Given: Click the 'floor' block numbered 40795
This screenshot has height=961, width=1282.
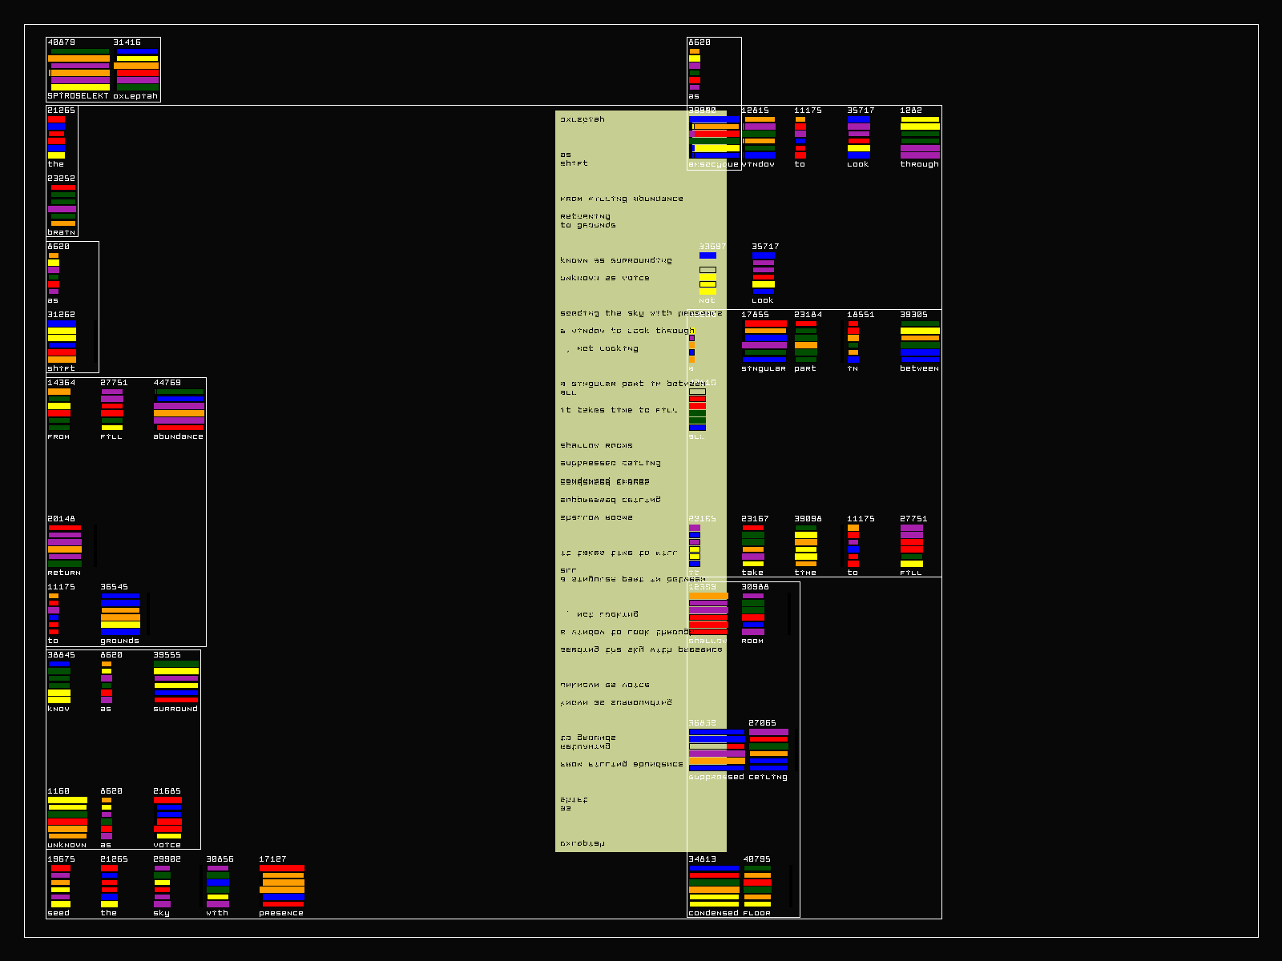Looking at the screenshot, I should pos(757,886).
